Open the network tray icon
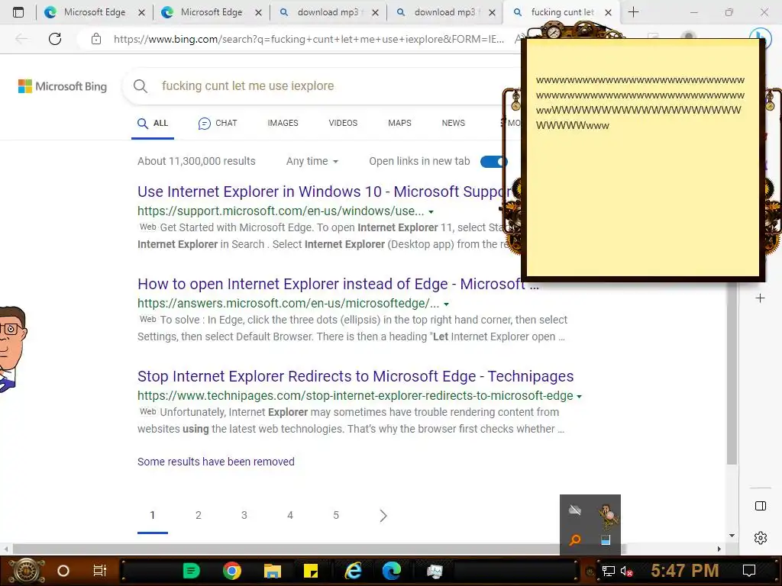 [609, 572]
